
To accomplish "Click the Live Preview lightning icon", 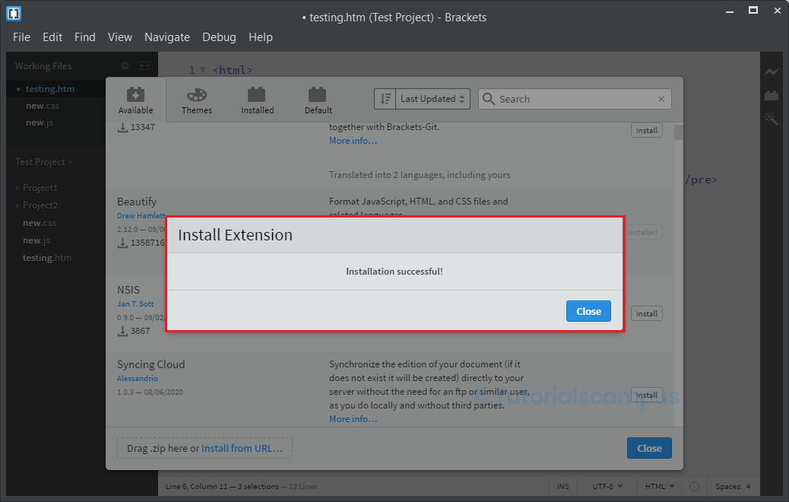I will (772, 72).
